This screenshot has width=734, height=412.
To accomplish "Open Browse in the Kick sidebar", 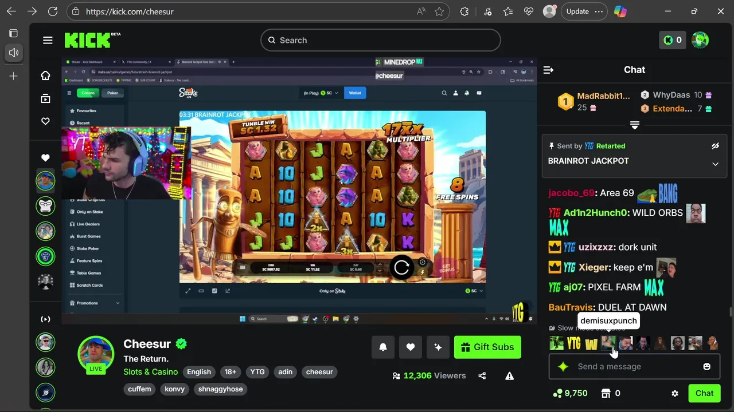I will point(45,98).
